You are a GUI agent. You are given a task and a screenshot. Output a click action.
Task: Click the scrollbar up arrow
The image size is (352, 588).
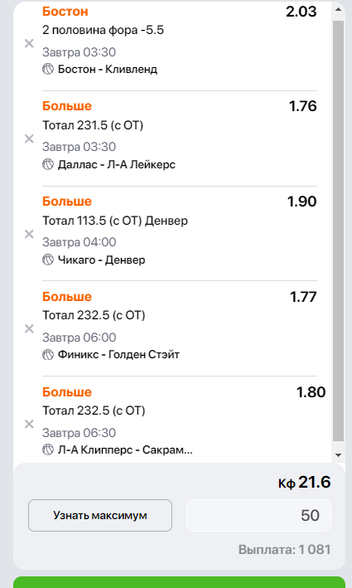[x=339, y=8]
